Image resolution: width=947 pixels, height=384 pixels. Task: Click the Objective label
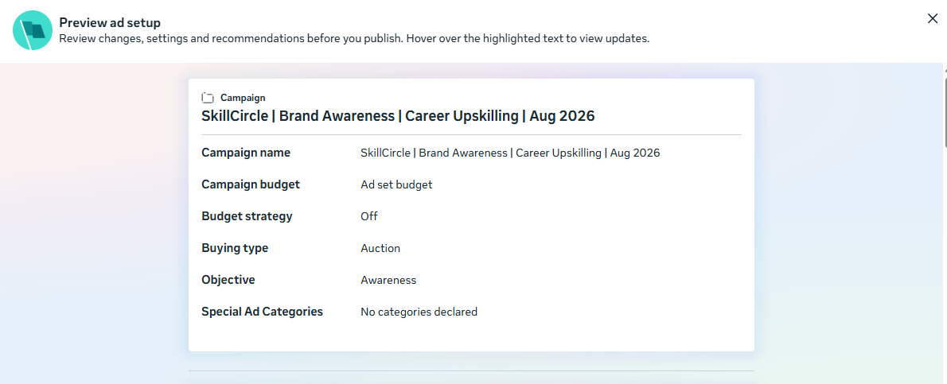pyautogui.click(x=228, y=280)
